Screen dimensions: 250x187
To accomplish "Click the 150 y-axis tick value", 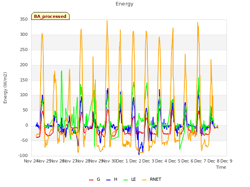I will [x=24, y=80].
